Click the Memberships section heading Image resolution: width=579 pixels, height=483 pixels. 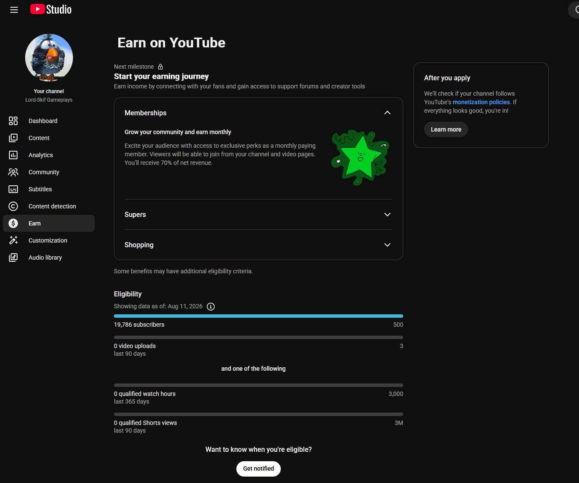pyautogui.click(x=145, y=113)
